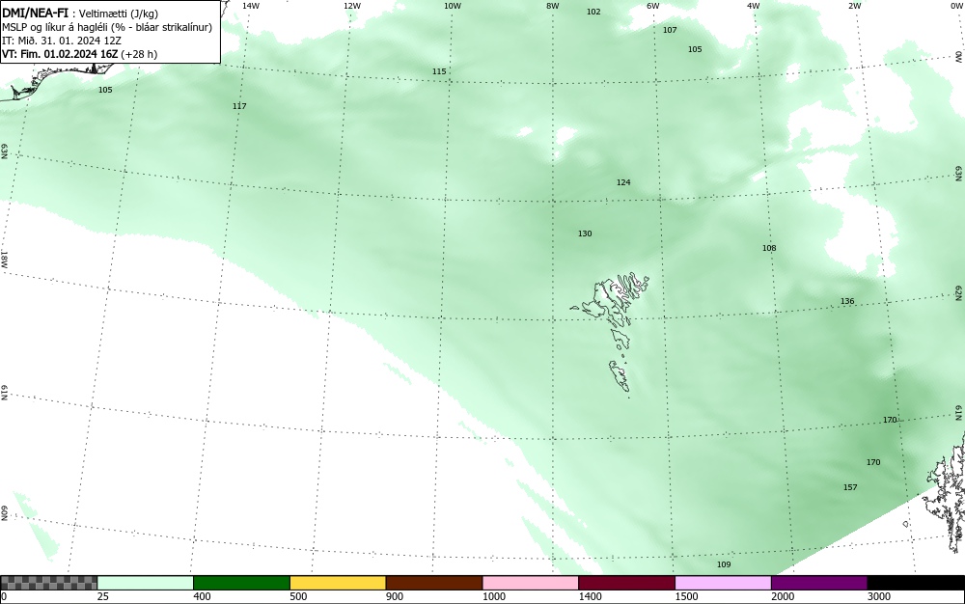Viewport: 965px width, 604px height.
Task: Click the checkered gray 0–25 legend swatch
Action: pos(48,583)
